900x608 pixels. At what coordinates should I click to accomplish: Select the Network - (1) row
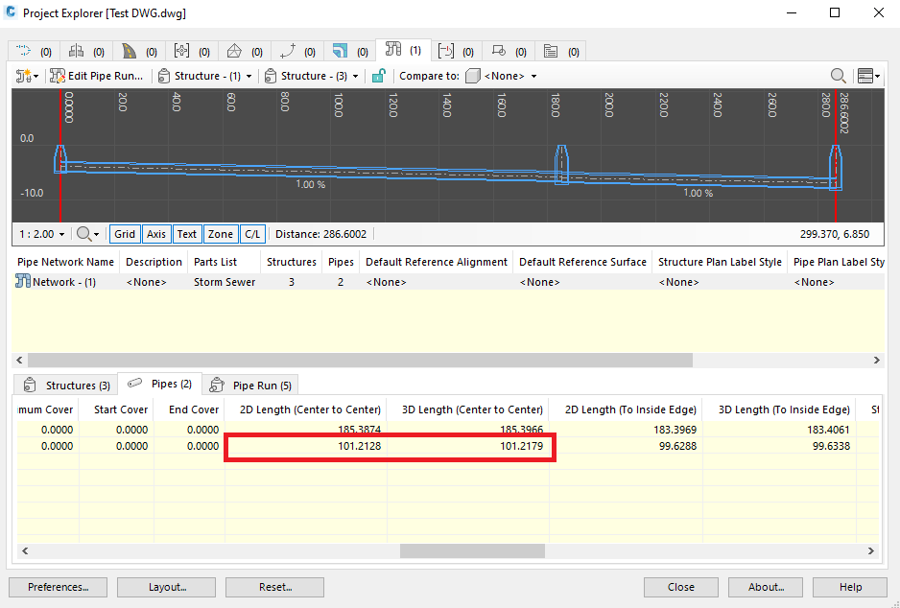(448, 282)
